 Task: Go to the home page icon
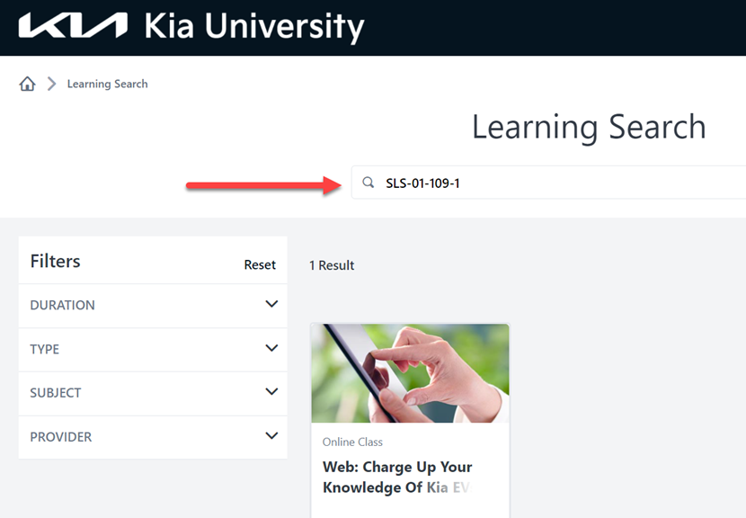pyautogui.click(x=27, y=84)
